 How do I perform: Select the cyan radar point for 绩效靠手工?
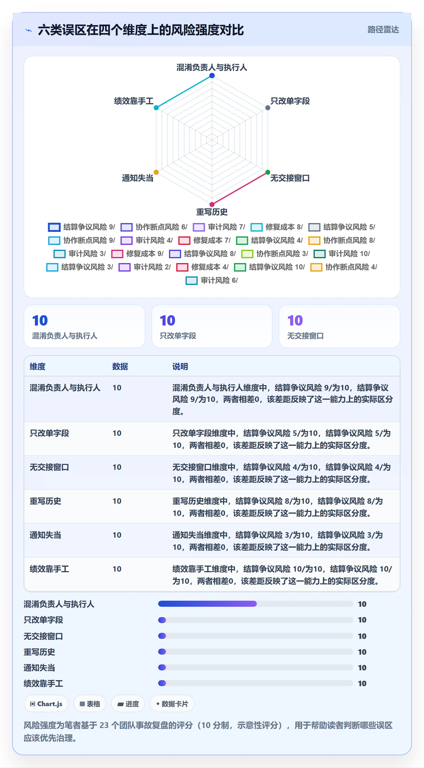point(156,108)
